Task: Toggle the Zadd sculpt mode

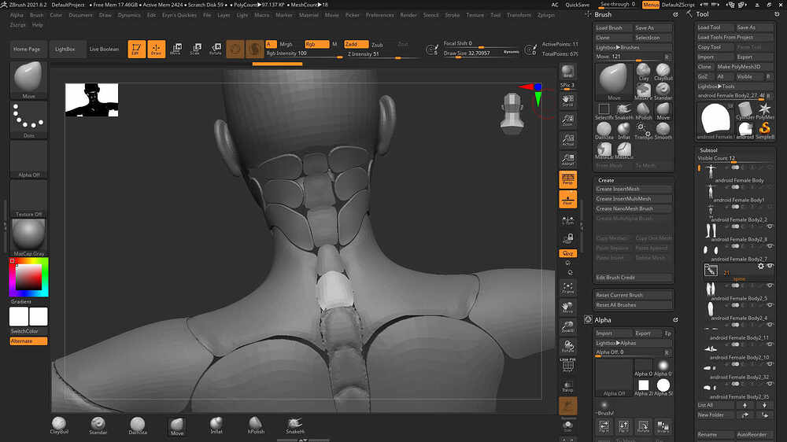Action: point(355,45)
